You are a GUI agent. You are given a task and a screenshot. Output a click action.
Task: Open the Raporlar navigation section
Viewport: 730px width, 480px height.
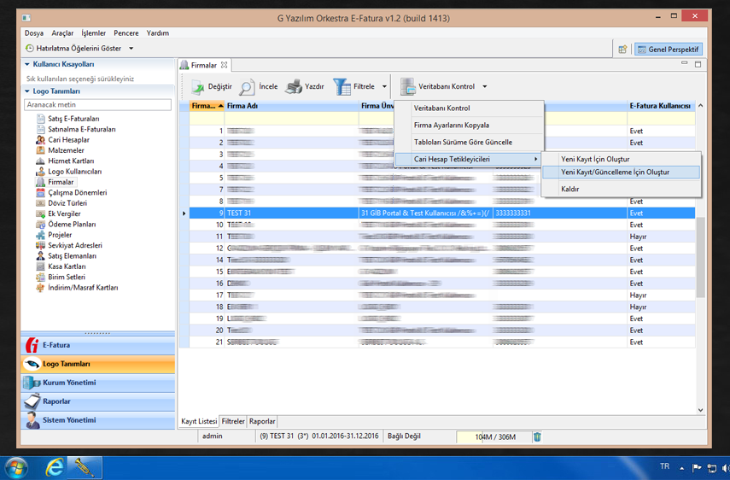click(98, 401)
